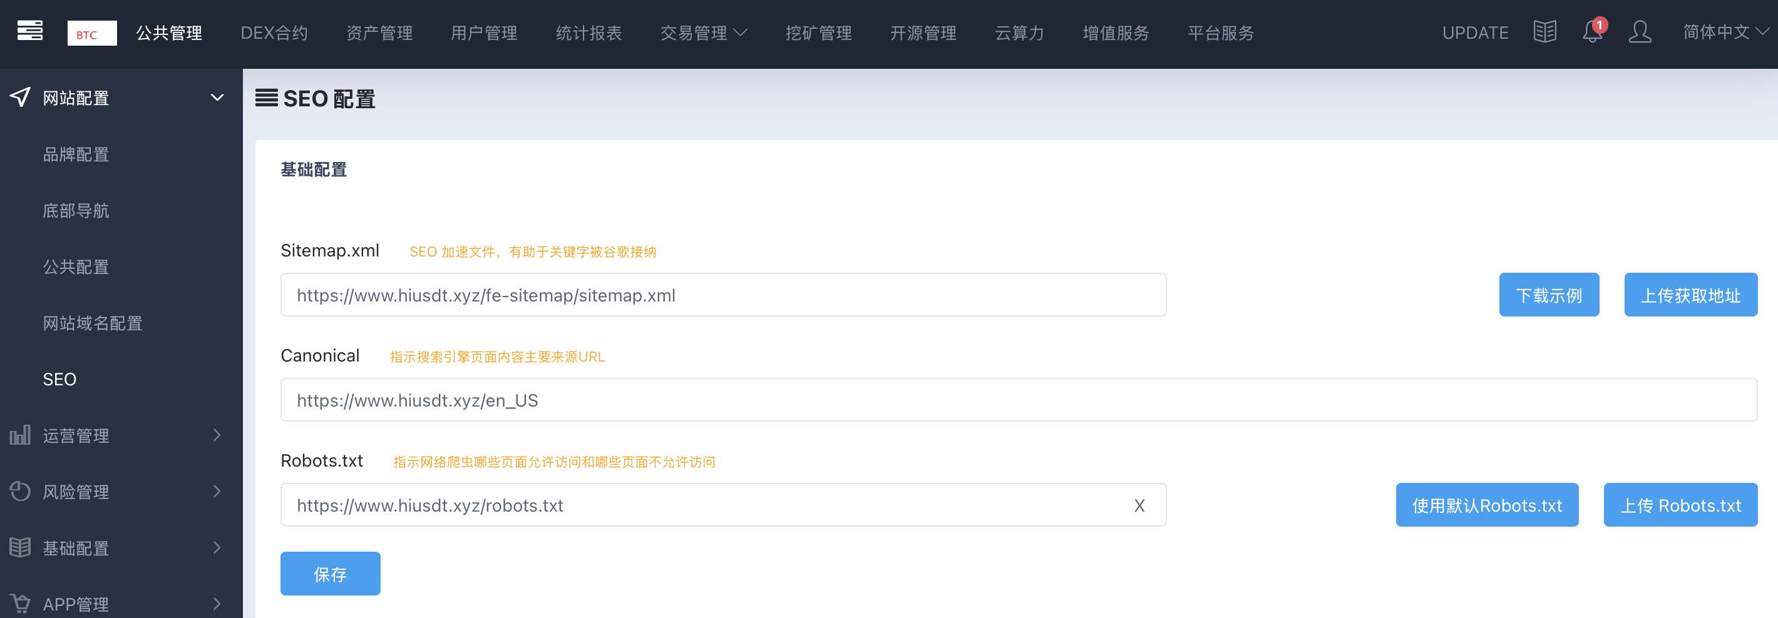Click the 风险管理 sidebar icon
1778x618 pixels.
(x=20, y=491)
